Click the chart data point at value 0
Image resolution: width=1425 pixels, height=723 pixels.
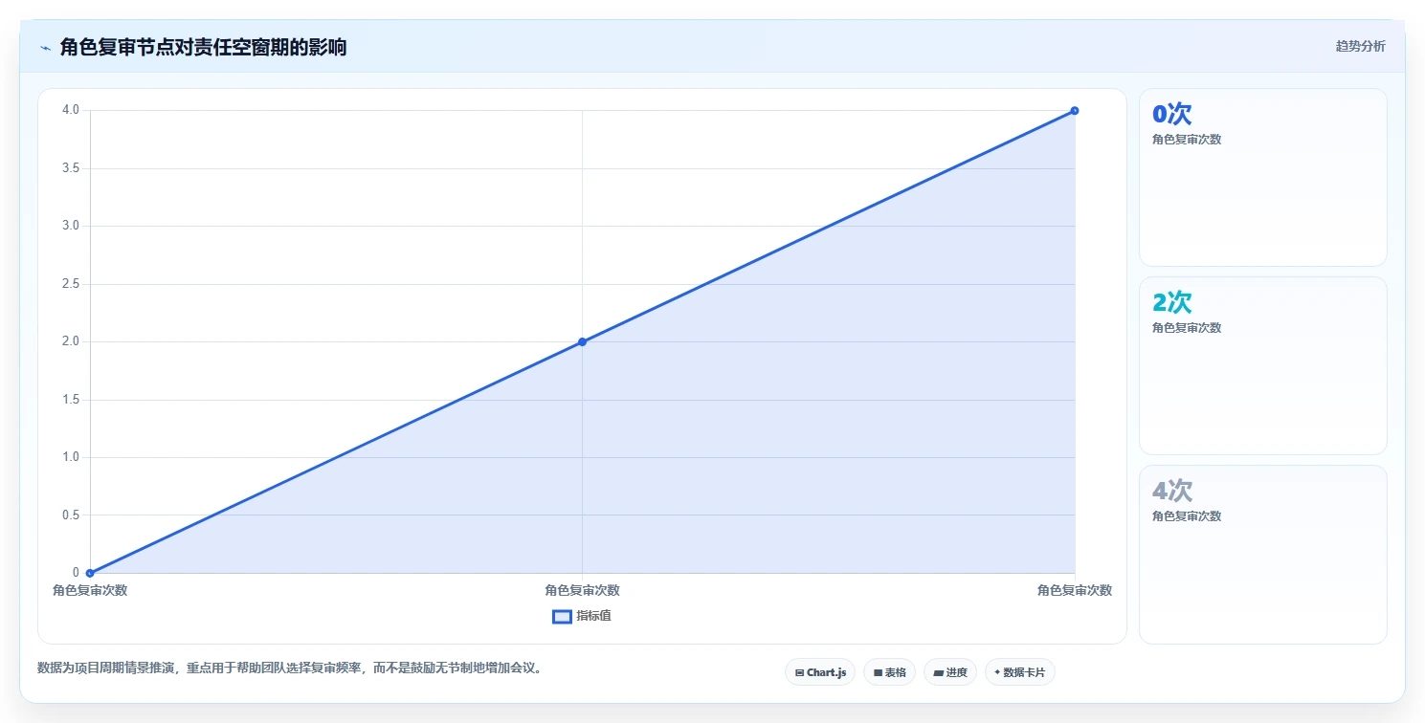(90, 573)
